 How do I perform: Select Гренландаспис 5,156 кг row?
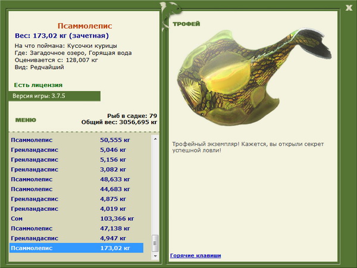click(x=77, y=160)
